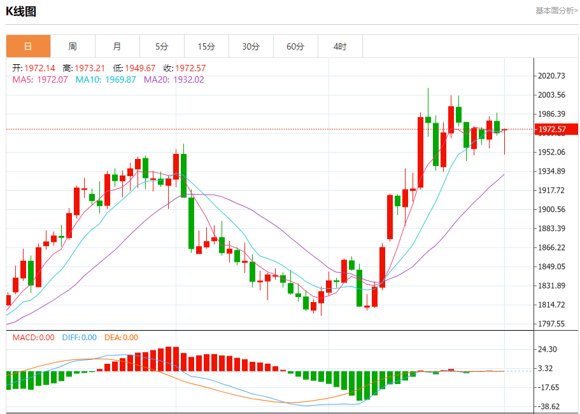Click the 1900.56 price axis label
580x414 pixels.
pyautogui.click(x=551, y=210)
